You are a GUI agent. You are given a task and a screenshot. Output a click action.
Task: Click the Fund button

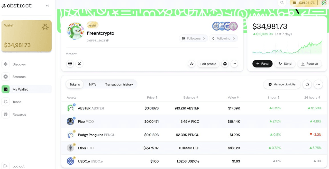(x=262, y=64)
